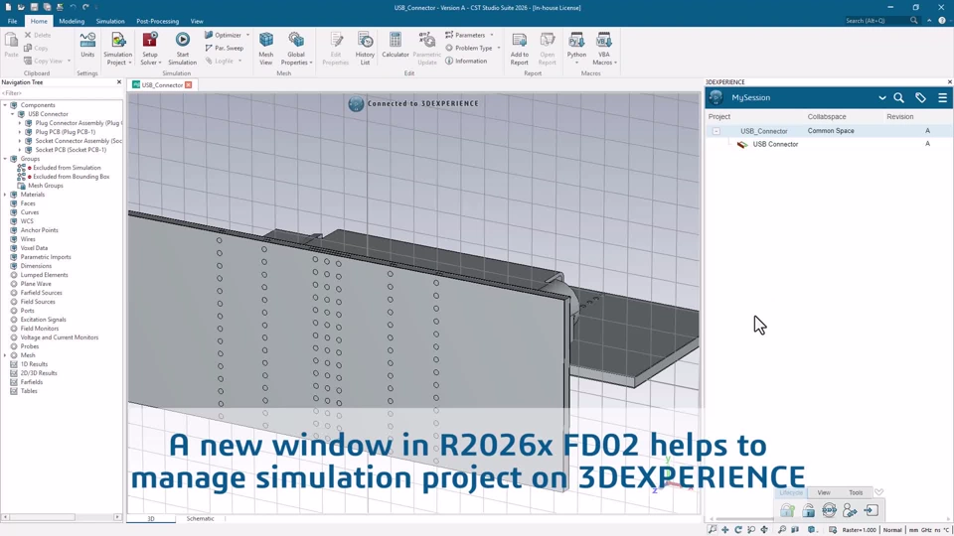Select the View tab in floating toolbar
The image size is (954, 536).
coord(824,492)
